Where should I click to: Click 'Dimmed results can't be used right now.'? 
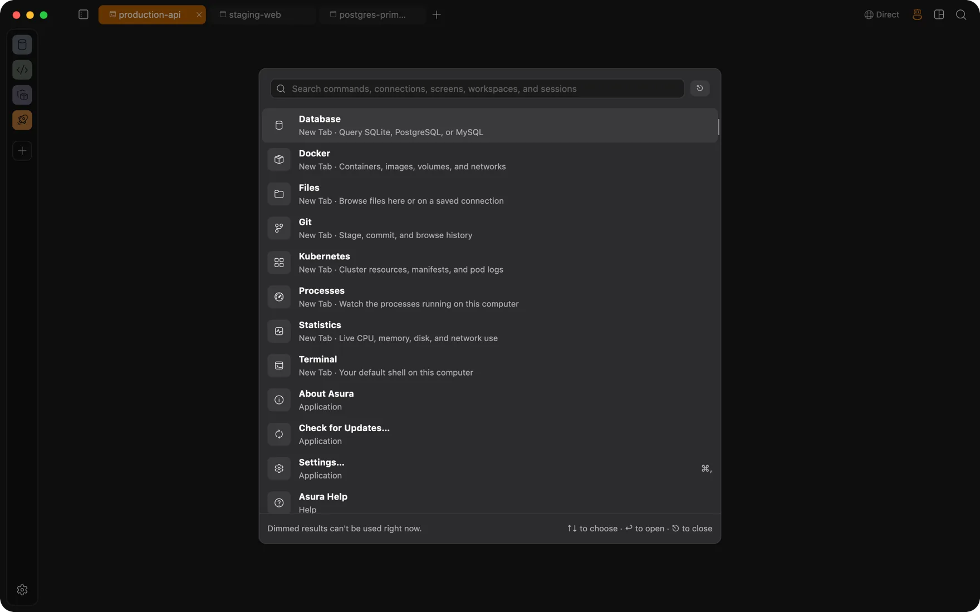[x=344, y=529]
